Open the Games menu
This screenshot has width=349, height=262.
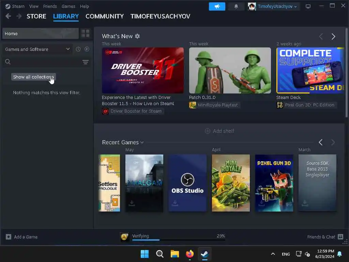click(68, 6)
